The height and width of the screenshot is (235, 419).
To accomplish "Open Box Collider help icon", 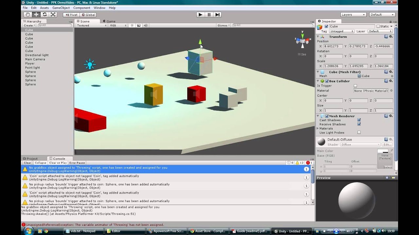I will (x=386, y=81).
